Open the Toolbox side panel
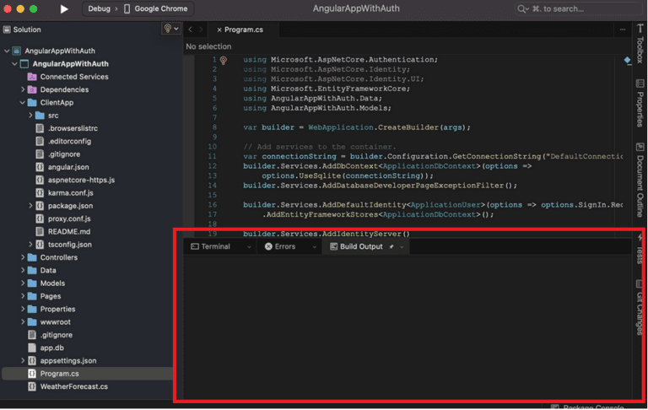Screen dimensions: 648x410 click(x=640, y=43)
